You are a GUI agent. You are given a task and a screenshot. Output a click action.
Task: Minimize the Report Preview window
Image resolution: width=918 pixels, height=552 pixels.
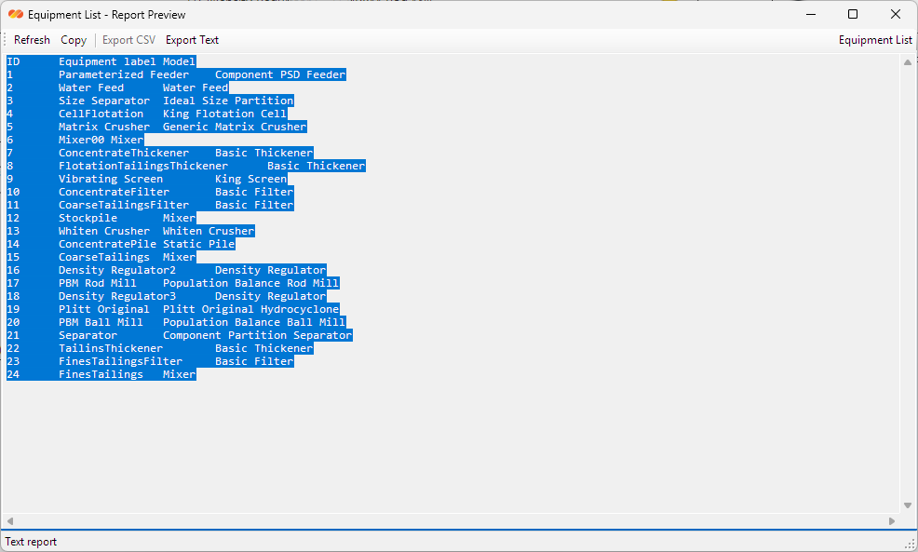point(811,14)
